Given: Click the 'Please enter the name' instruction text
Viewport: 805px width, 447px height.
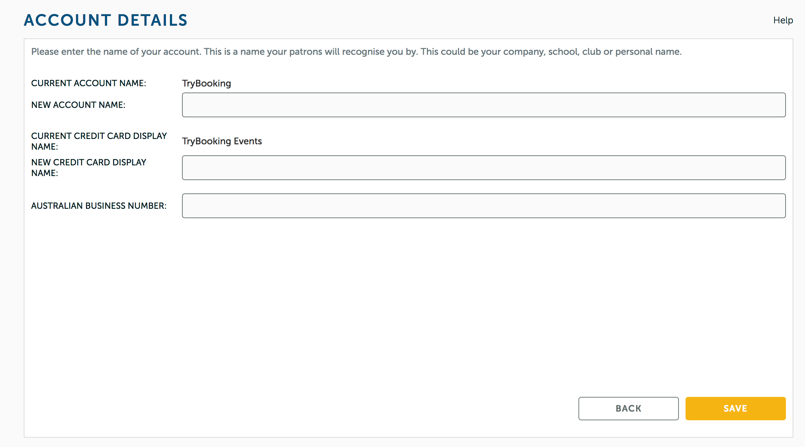Looking at the screenshot, I should (356, 51).
